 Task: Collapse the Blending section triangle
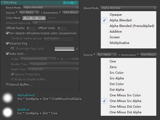tap(2, 2)
